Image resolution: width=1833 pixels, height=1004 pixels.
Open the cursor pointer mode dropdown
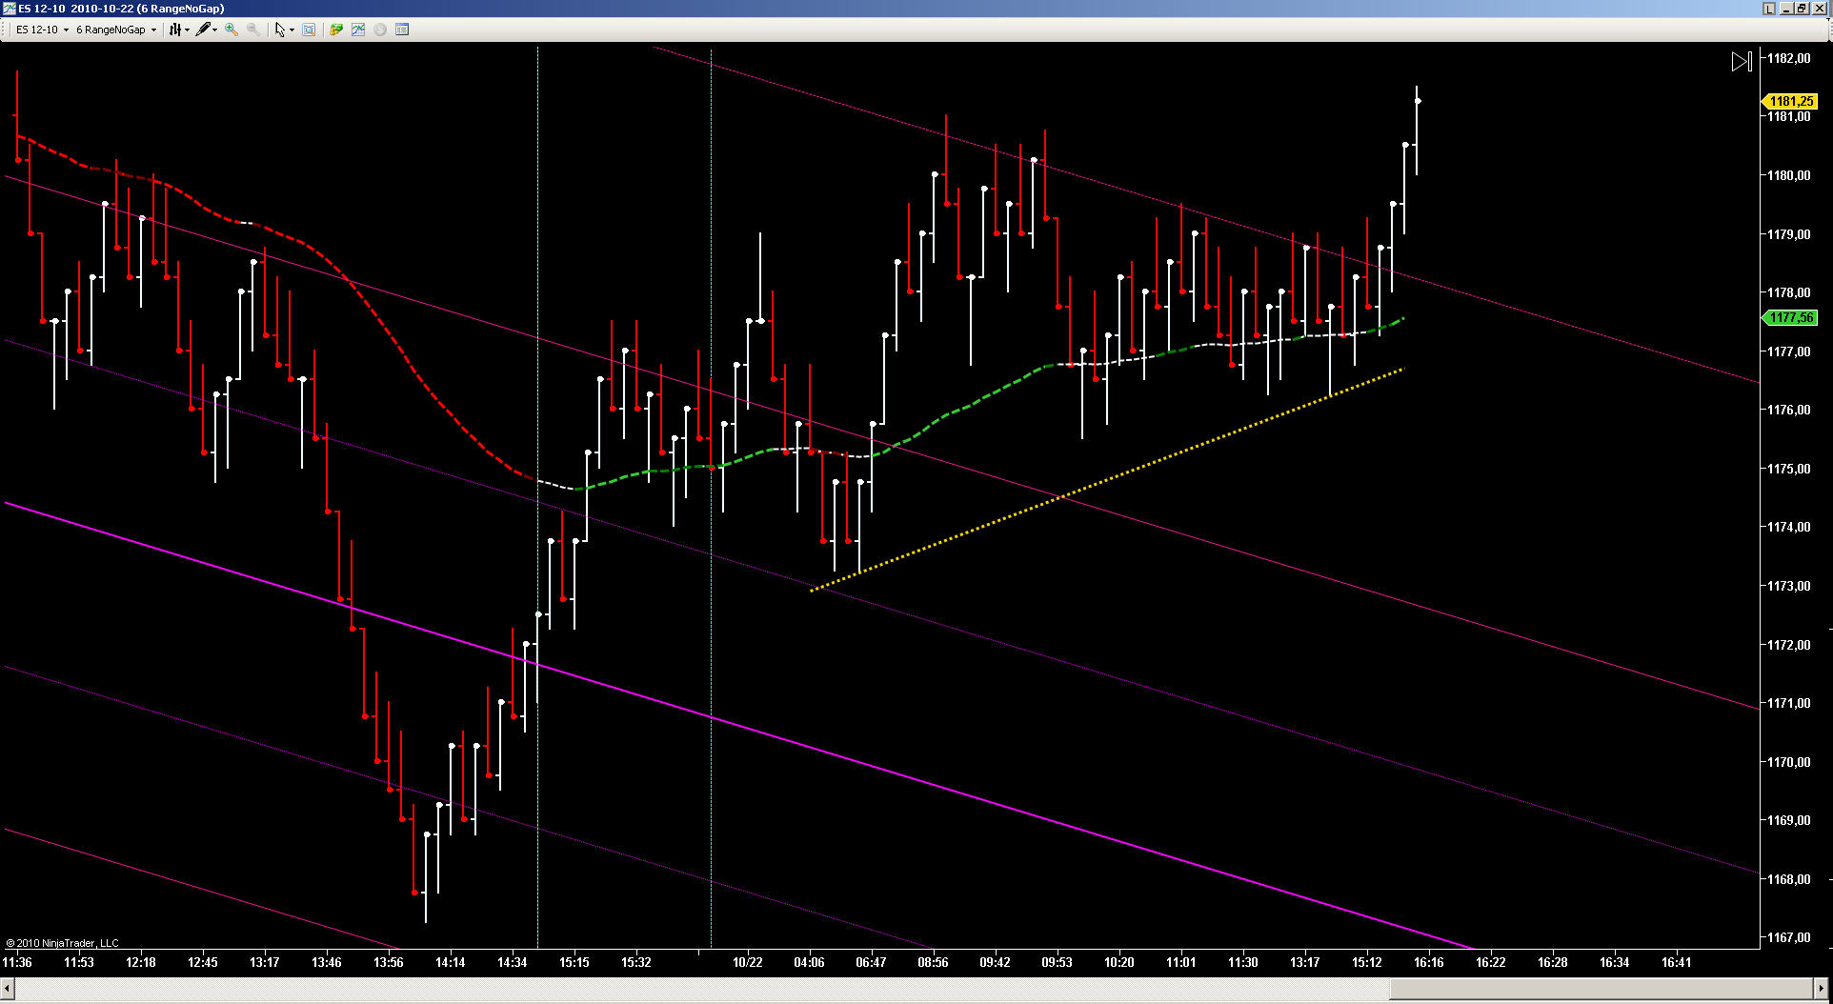tap(284, 30)
